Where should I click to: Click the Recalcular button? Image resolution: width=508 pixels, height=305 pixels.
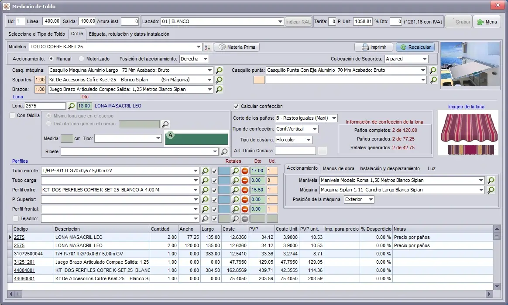click(415, 47)
